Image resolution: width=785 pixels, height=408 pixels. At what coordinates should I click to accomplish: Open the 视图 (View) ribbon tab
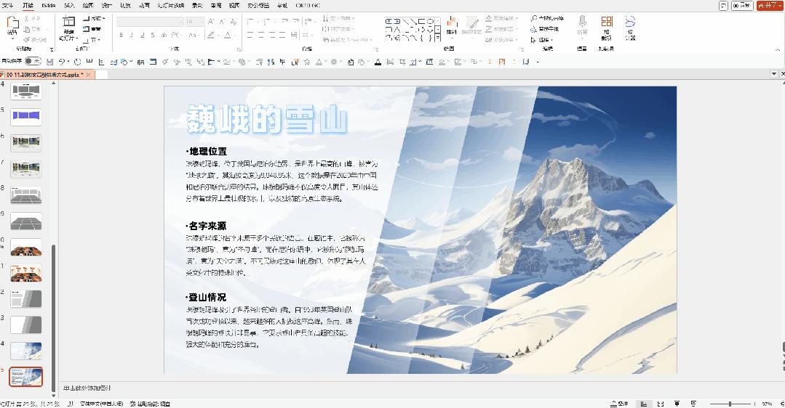pos(234,6)
